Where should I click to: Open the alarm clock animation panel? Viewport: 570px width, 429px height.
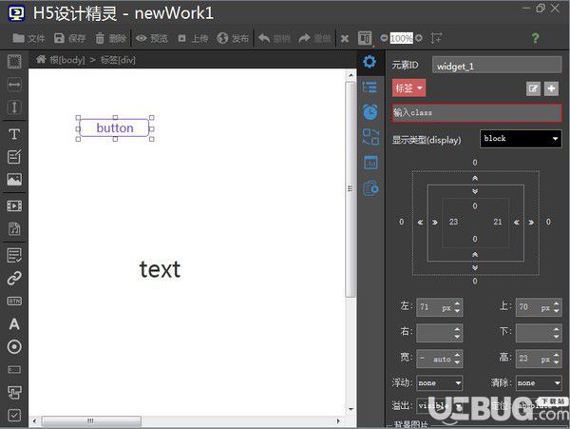pos(370,111)
